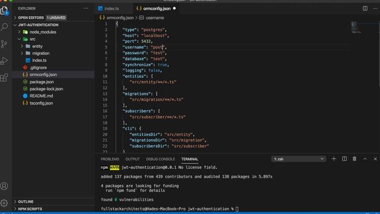The image size is (380, 214).
Task: Expand the NPM Scripts section
Action: [15, 209]
